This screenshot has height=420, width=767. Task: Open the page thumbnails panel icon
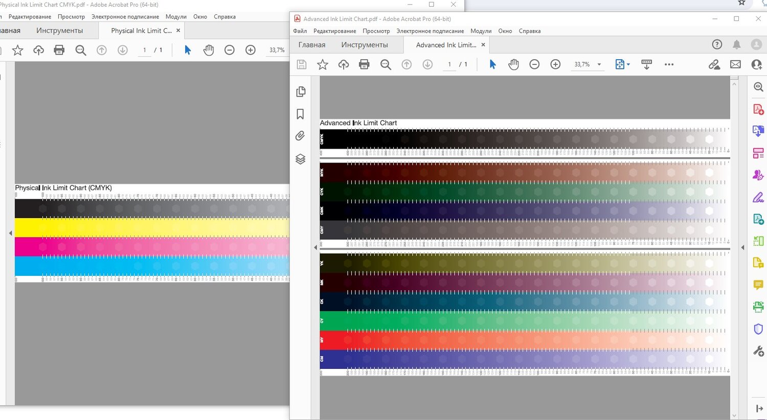click(x=301, y=91)
